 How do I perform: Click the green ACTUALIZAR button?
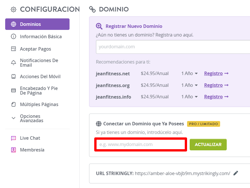click(208, 145)
